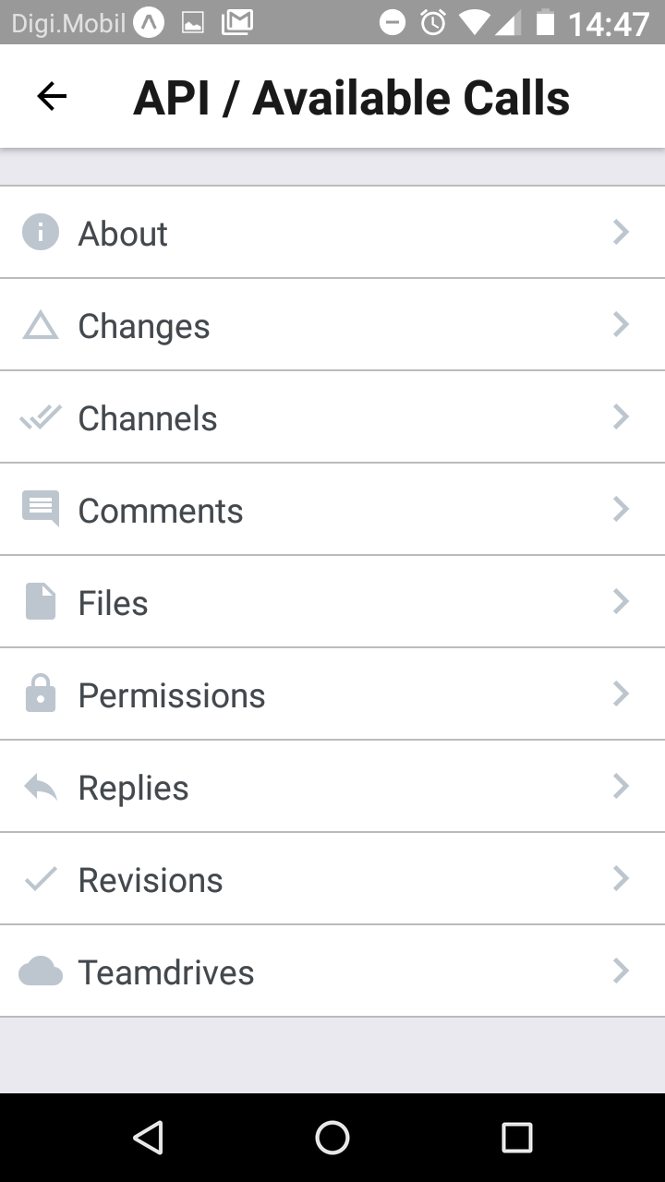Tap the Revisions checkmark icon

[x=41, y=879]
